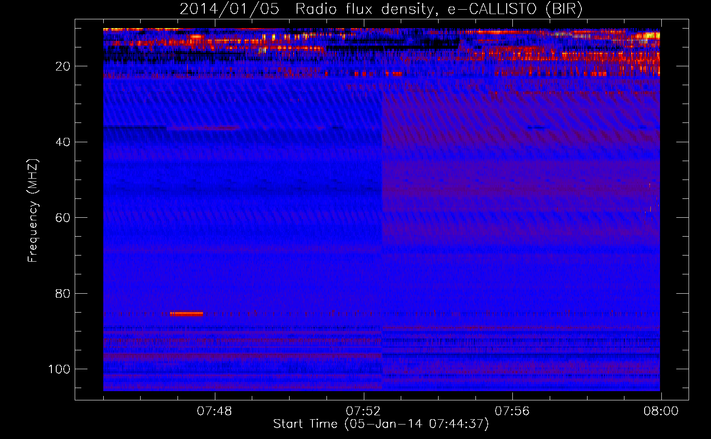Click the plot title '2014/01/05 Radio flux density, e-CALLISTO (BIR)'
The width and height of the screenshot is (711, 439).
[381, 9]
